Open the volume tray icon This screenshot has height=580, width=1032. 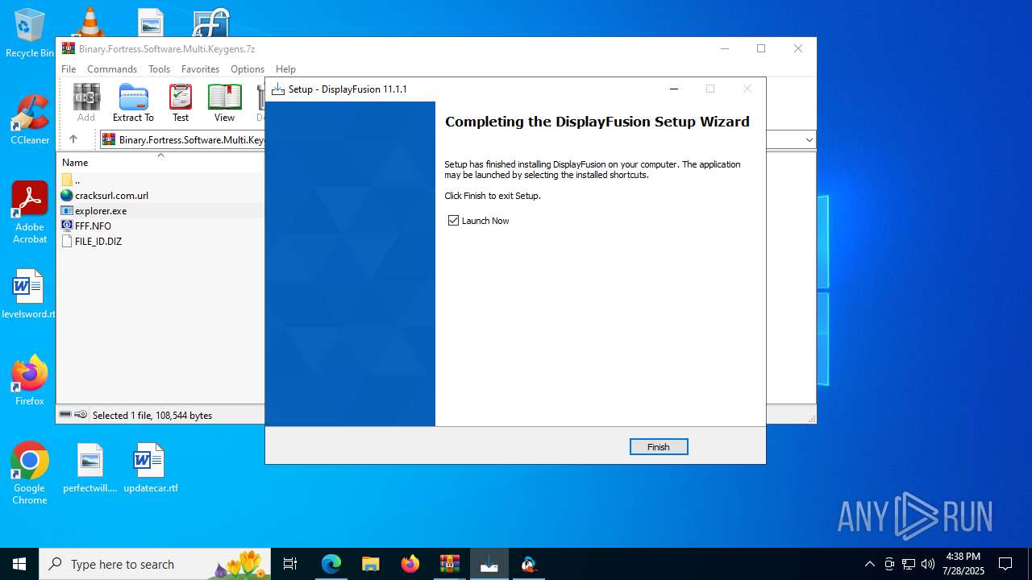pos(928,564)
